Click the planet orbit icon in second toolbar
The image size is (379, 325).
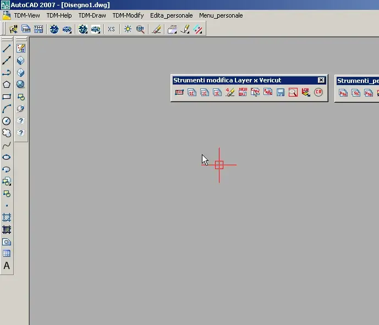(x=21, y=109)
